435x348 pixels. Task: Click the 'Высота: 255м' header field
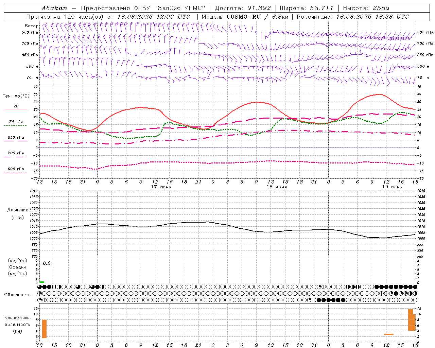coord(366,8)
